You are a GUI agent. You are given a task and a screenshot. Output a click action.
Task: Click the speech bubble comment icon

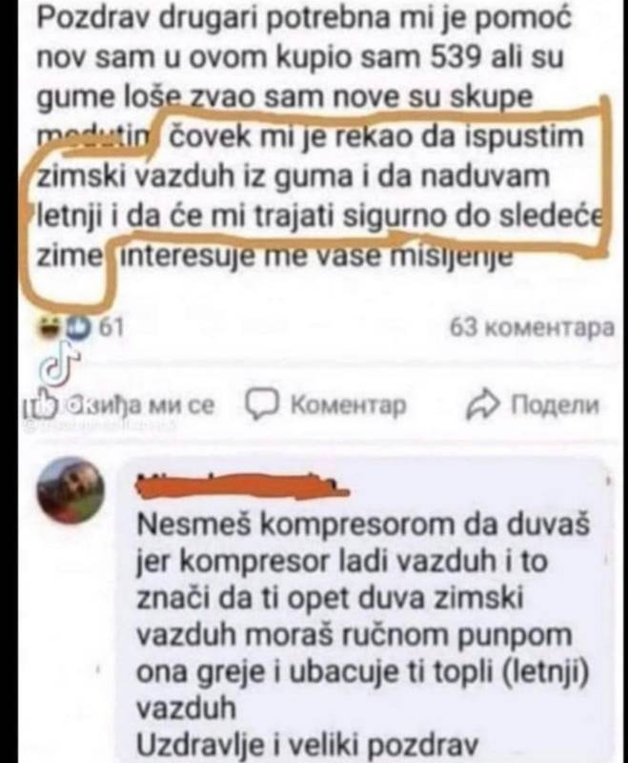tap(262, 404)
